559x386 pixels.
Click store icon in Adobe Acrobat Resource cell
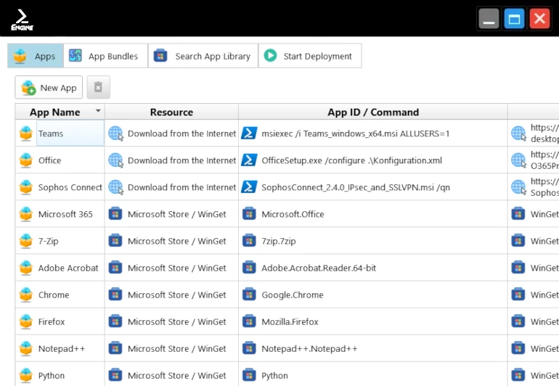115,268
